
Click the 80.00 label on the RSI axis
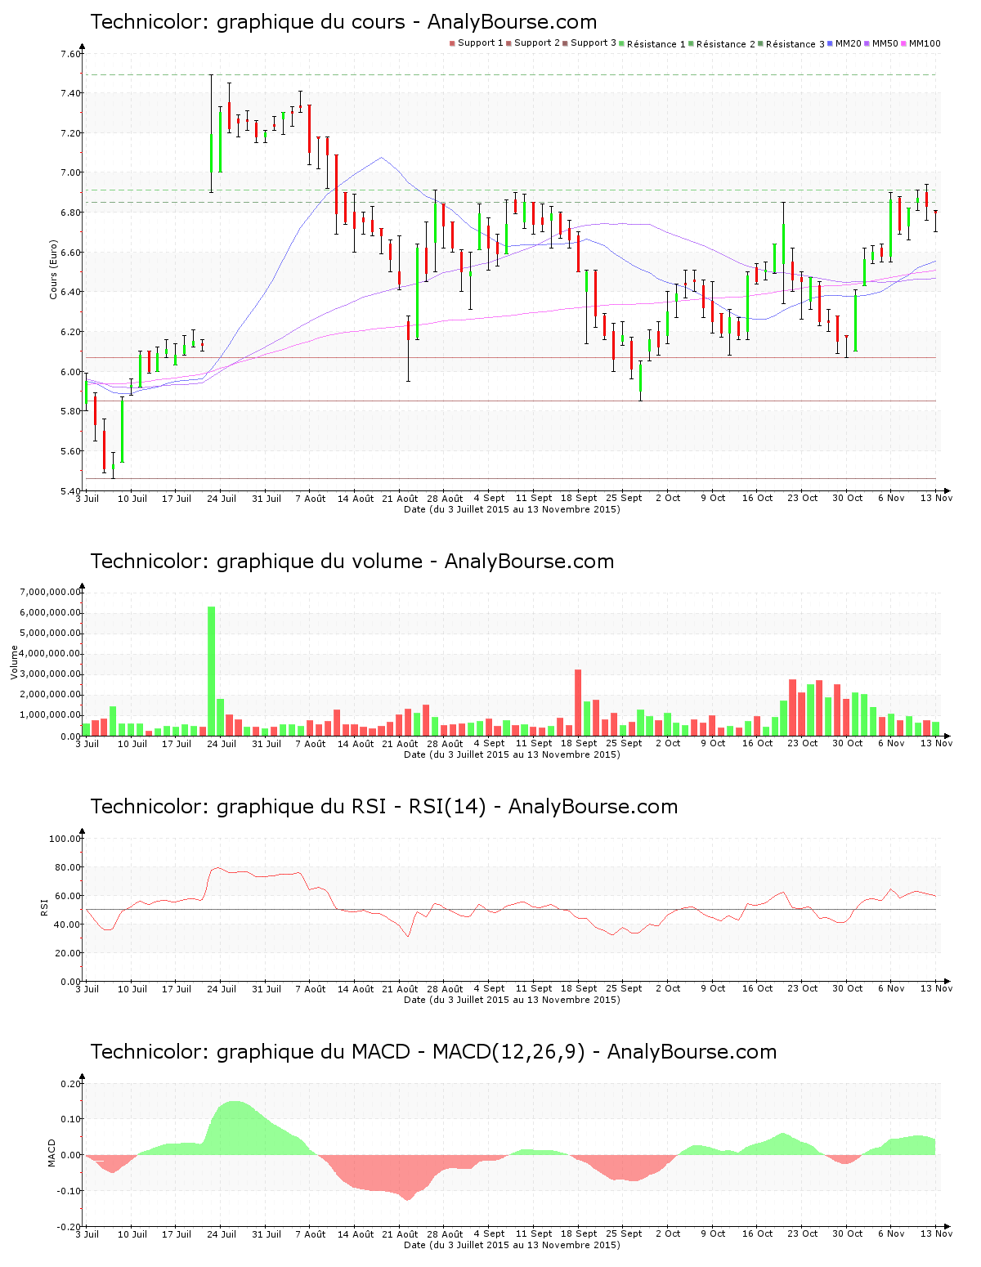65,867
